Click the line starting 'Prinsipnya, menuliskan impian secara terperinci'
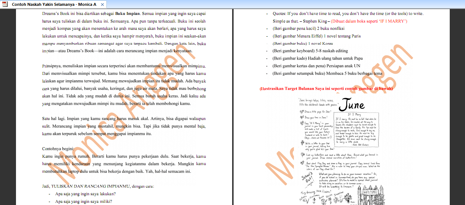 124,66
